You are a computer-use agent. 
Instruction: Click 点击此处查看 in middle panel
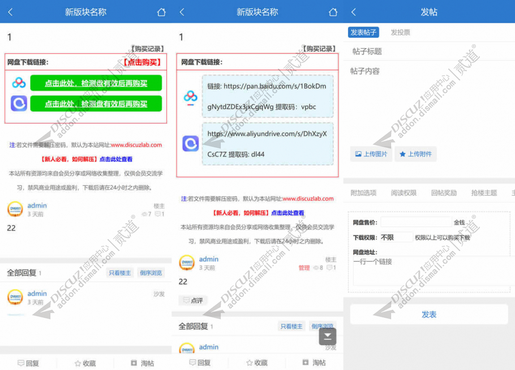click(287, 213)
